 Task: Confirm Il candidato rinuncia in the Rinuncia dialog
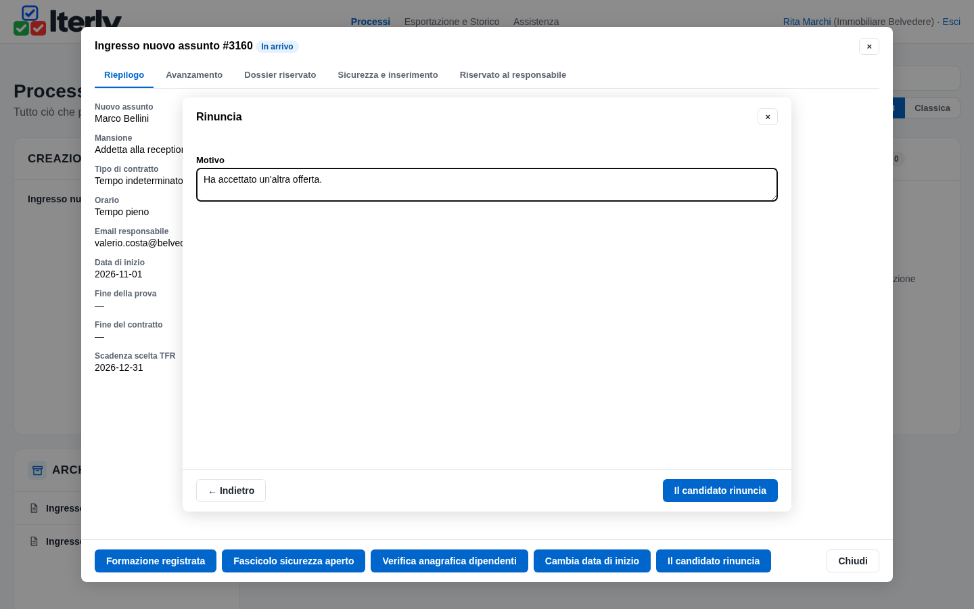[720, 491]
